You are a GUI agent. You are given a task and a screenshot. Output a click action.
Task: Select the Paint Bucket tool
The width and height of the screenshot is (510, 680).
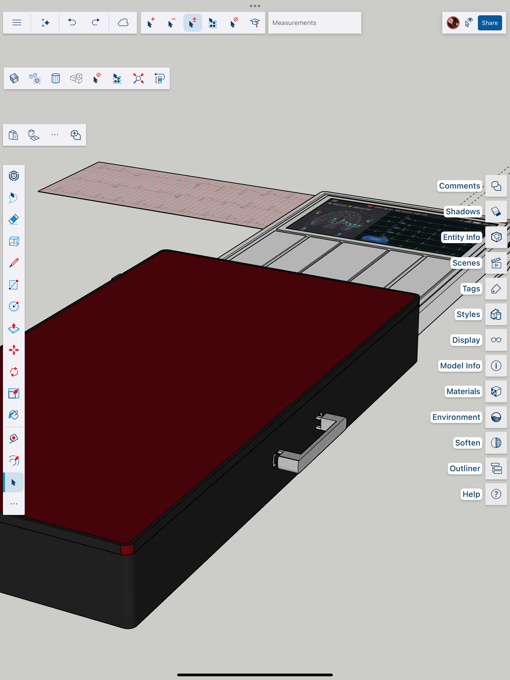point(14,415)
